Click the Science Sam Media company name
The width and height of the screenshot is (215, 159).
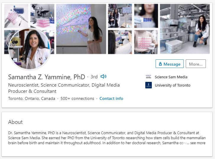(171, 77)
